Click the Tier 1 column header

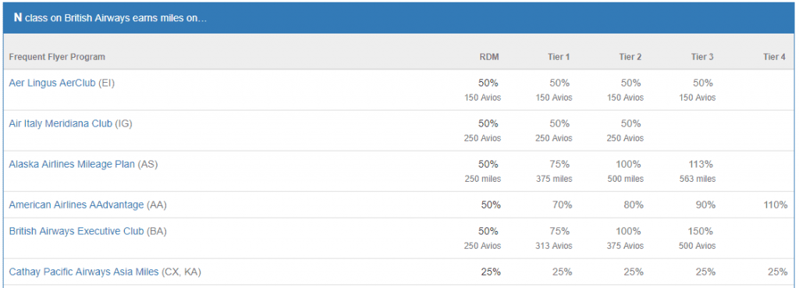click(559, 57)
